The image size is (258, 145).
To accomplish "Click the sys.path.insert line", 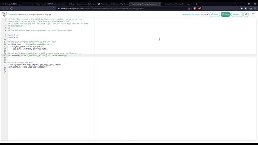I will click(x=30, y=49).
